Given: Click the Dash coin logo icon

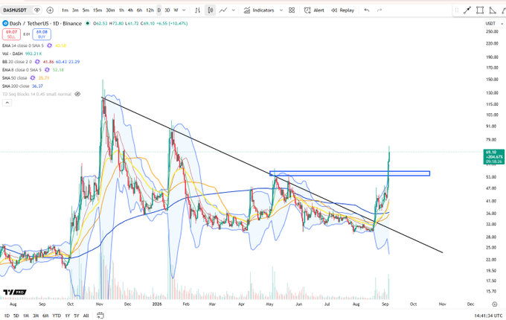Looking at the screenshot, I should 5,24.
